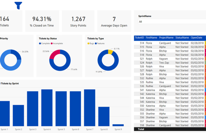The image size is (206, 133).
Task: Click Alpha in ticket 555 row
Action: (162, 114)
